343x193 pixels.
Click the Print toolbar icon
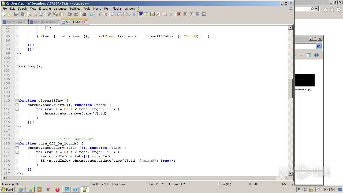pyautogui.click(x=41, y=14)
